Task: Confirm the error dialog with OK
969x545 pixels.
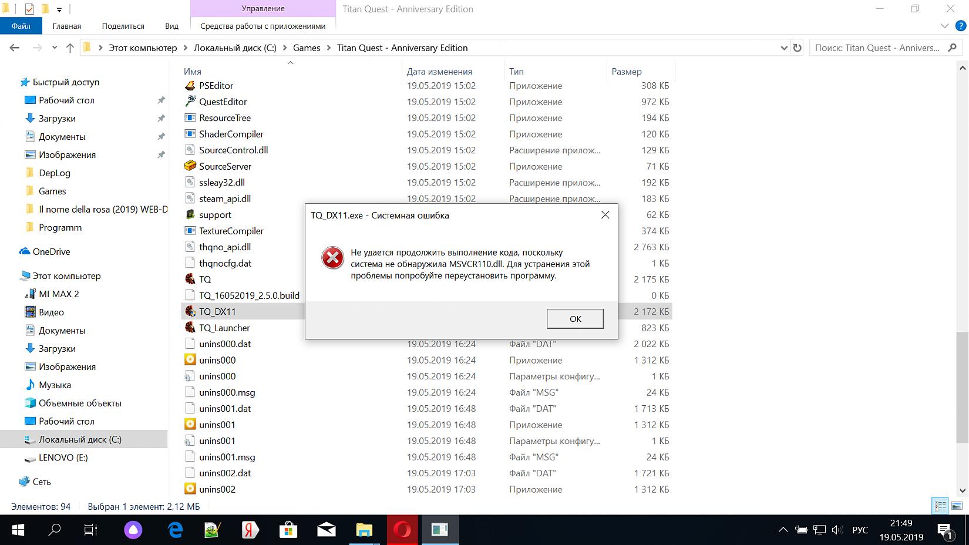Action: (x=575, y=319)
